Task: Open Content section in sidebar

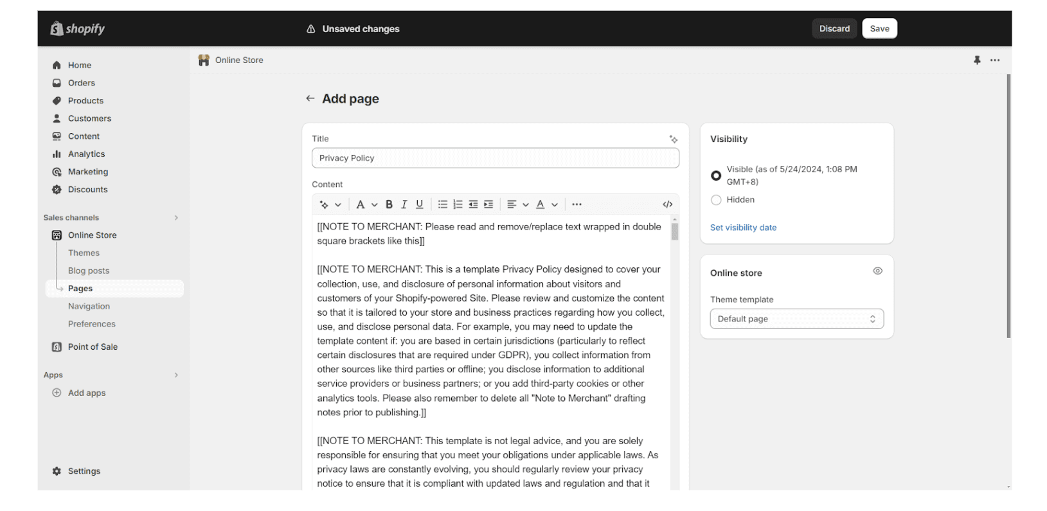Action: click(x=84, y=136)
